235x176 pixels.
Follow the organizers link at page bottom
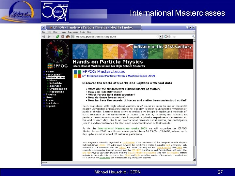tap(105, 158)
